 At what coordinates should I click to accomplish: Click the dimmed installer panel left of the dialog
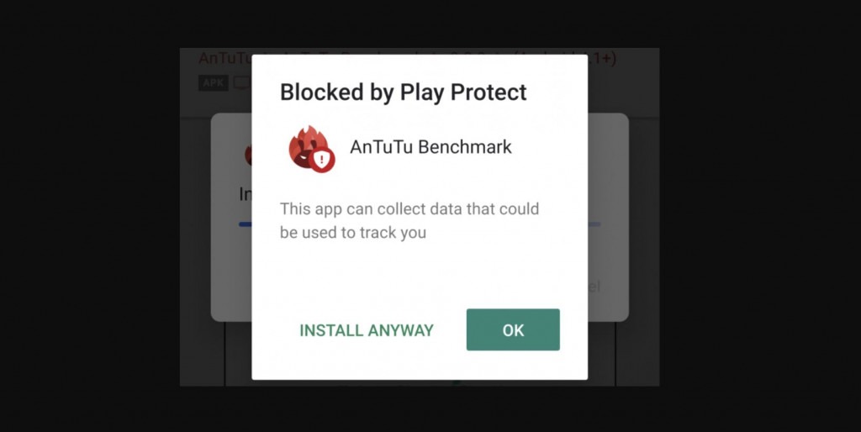pos(231,218)
